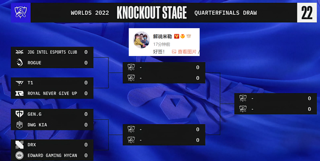The image size is (320, 161).
Task: Click the Worlds logo in top-left corner
Action: click(x=21, y=13)
